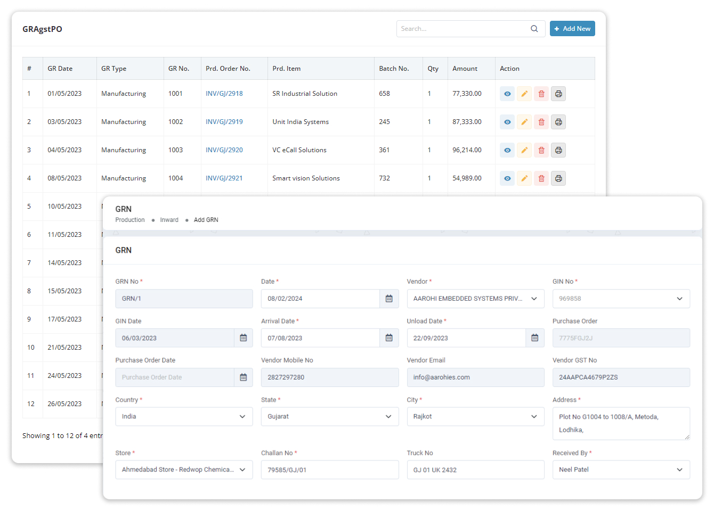Open production order link INV/GJ/2918
This screenshot has height=511, width=714.
[x=224, y=94]
